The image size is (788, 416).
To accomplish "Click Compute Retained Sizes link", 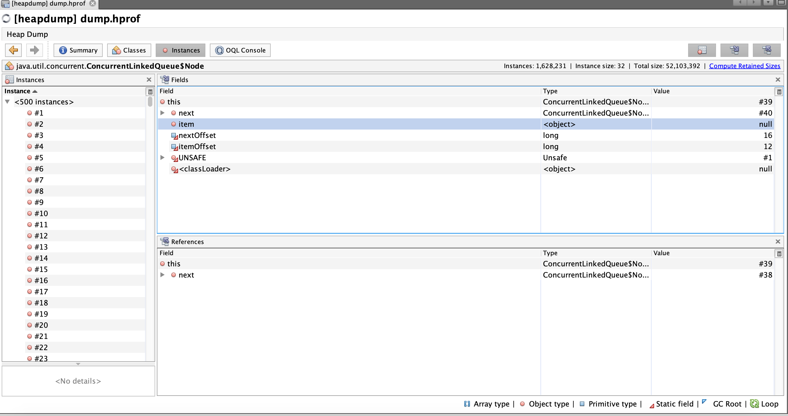I will point(744,66).
